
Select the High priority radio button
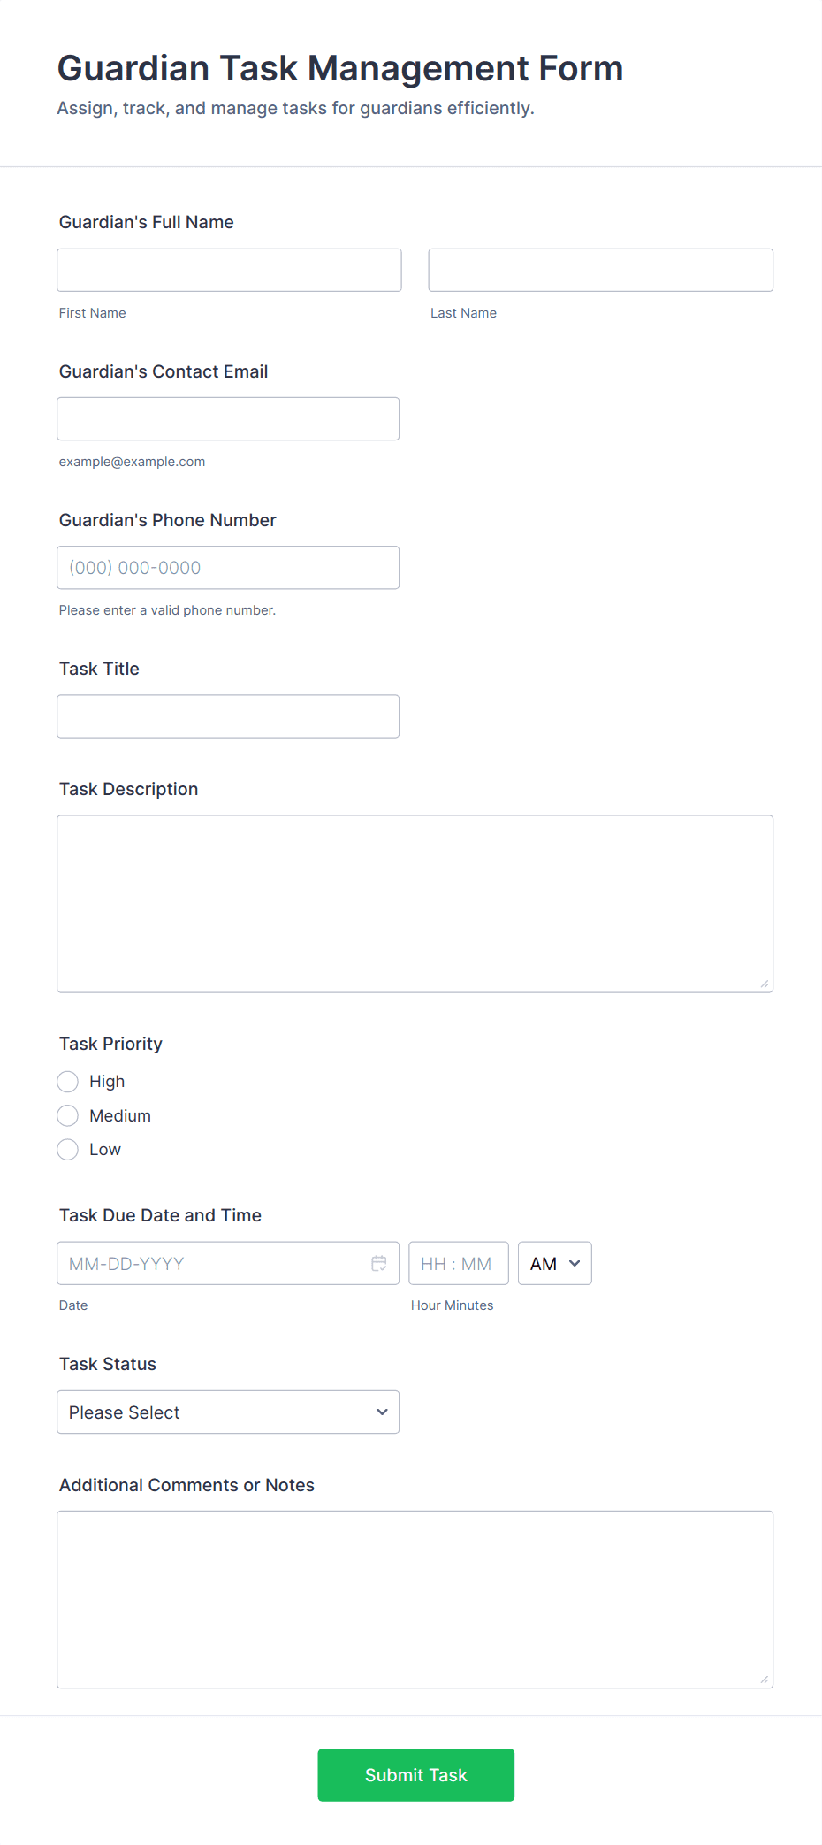[68, 1082]
